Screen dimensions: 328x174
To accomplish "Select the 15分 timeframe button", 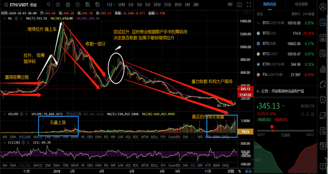I will (167, 4).
